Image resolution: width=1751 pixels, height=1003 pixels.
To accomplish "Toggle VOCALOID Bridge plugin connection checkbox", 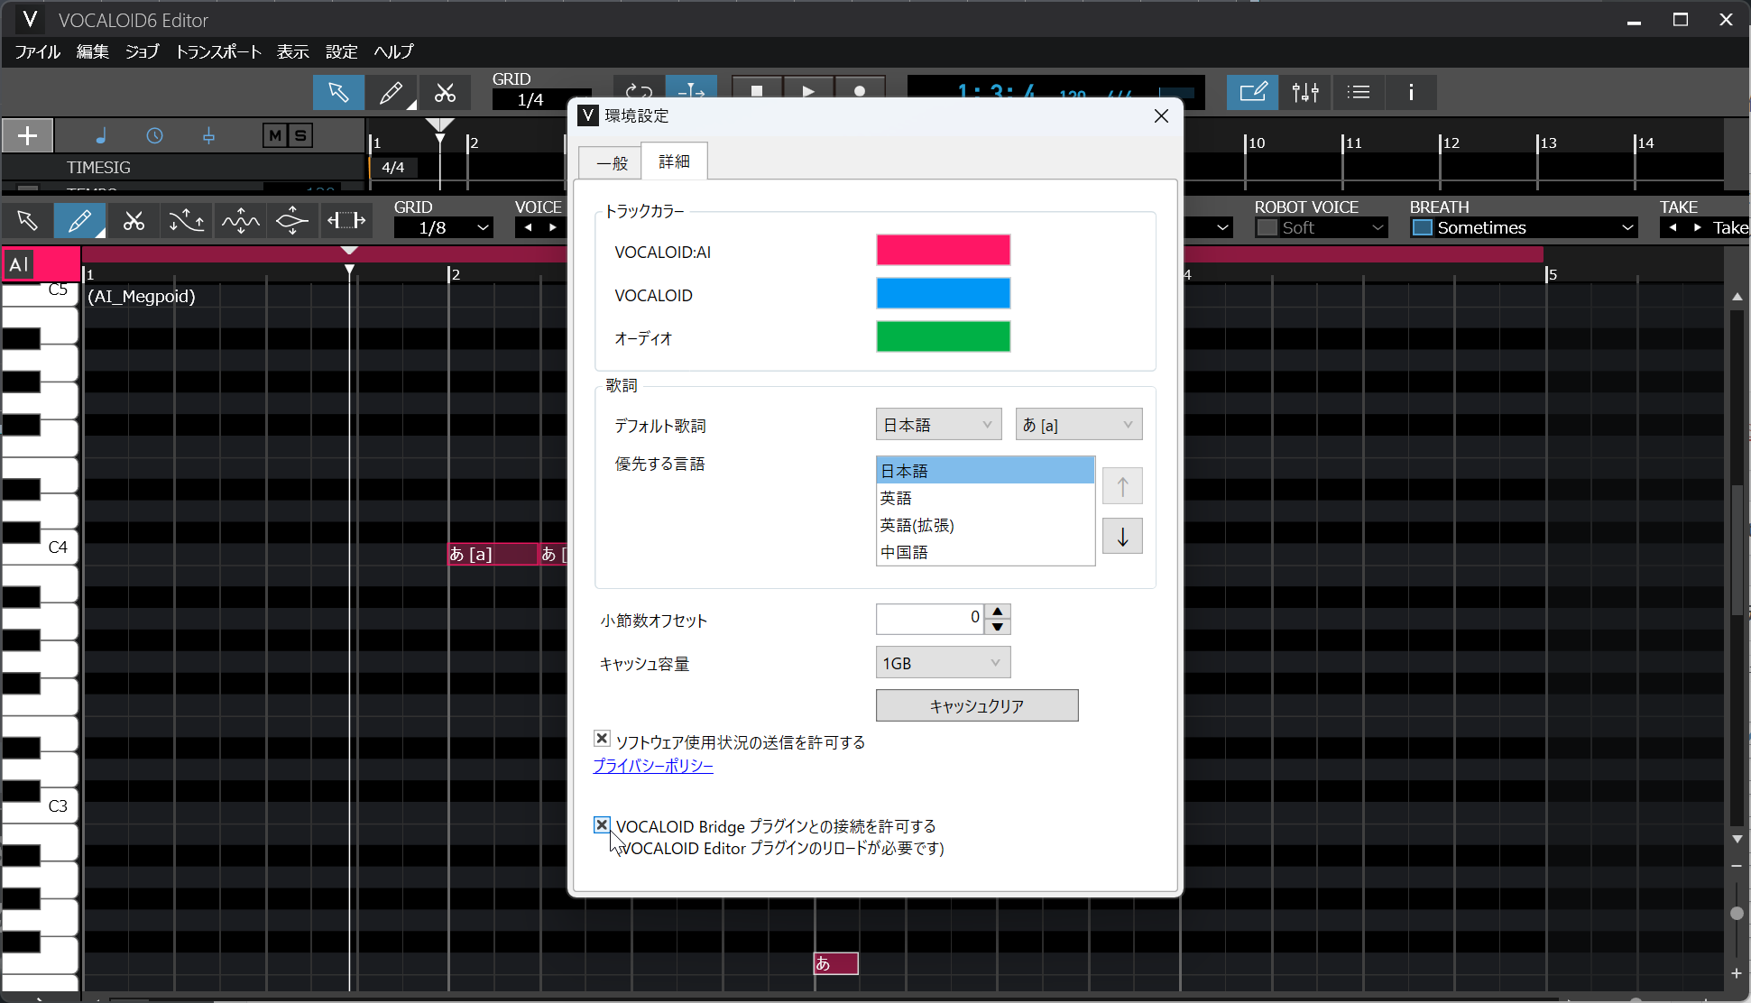I will pos(602,825).
